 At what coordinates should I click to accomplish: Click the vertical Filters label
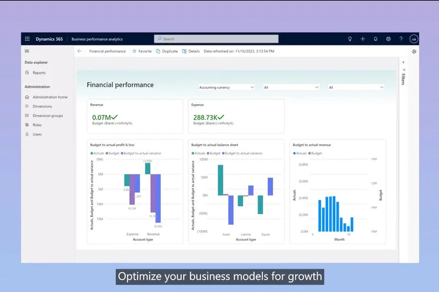coord(403,79)
